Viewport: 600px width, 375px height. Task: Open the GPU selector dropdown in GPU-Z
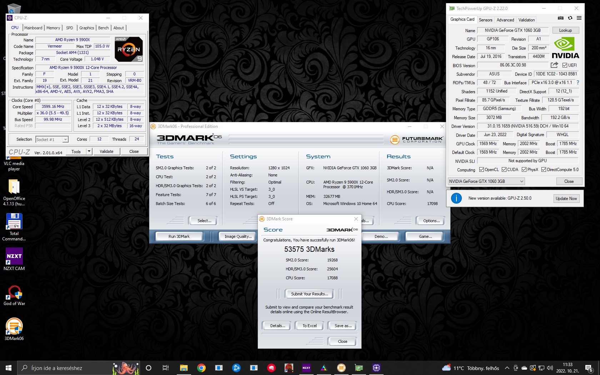(486, 181)
